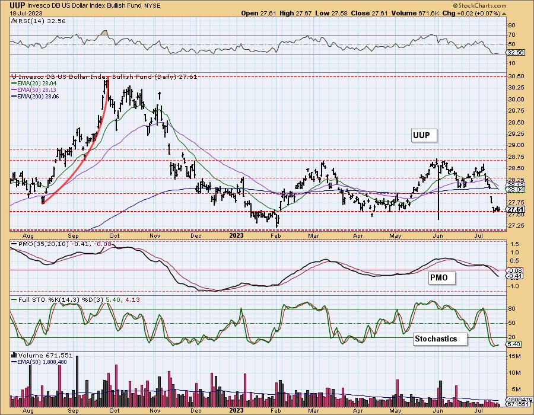Screen dimensions: 534x415
Task: Click the 32.56 RSI value tag on axis
Action: [x=515, y=53]
